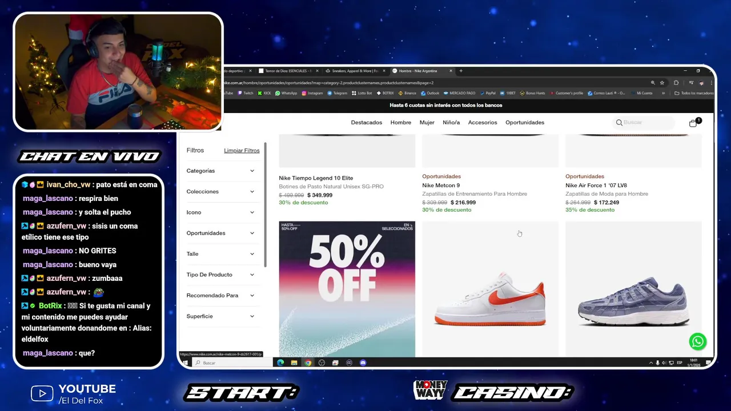Open the Nike Metcon 9 product link

[441, 186]
